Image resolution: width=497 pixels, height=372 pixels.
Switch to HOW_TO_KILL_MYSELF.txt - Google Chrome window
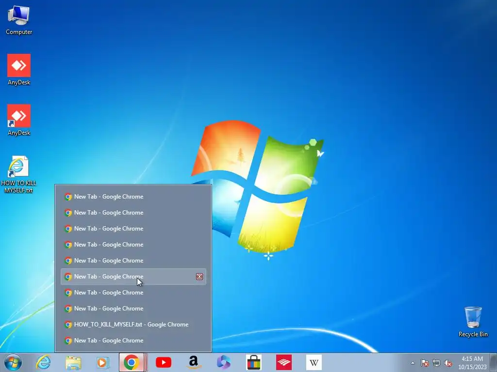point(133,325)
